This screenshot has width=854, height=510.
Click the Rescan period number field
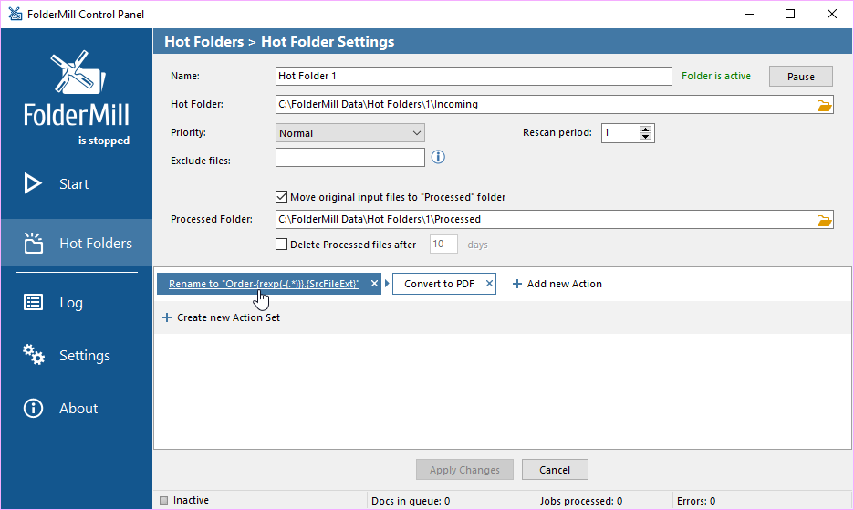pos(620,133)
